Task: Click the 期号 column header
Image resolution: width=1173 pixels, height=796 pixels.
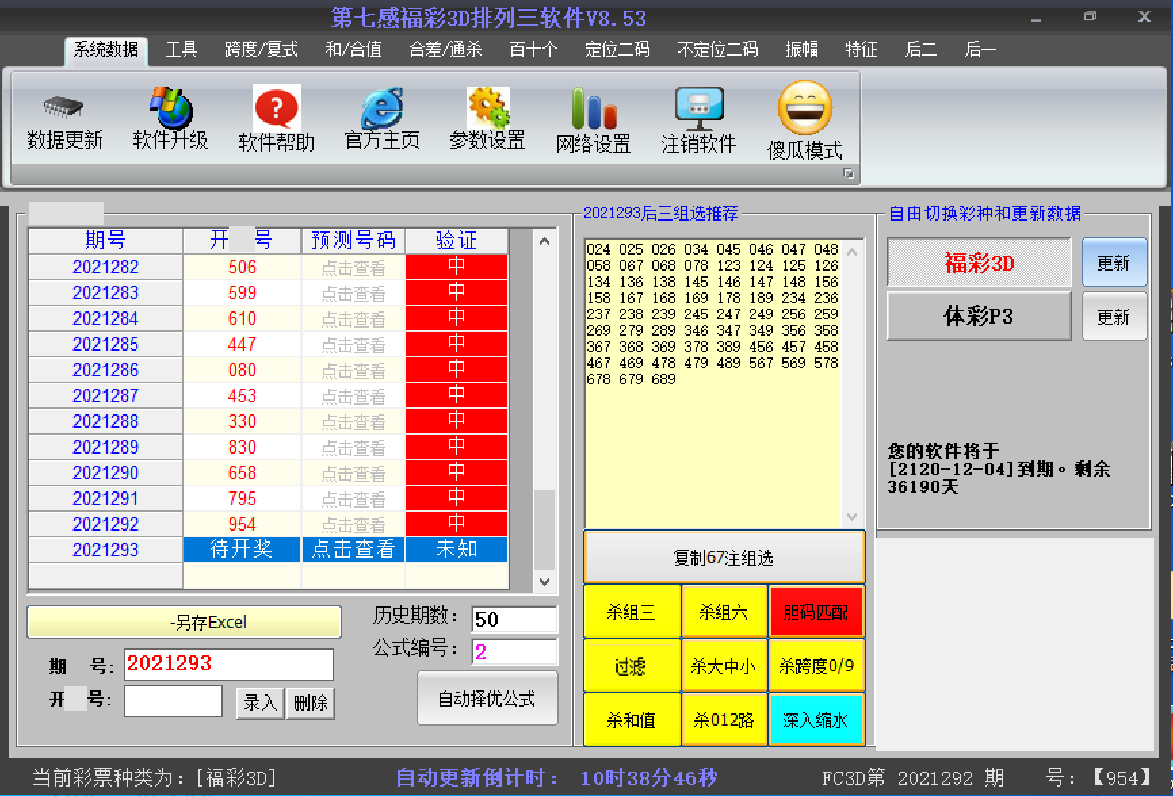Action: click(x=106, y=240)
